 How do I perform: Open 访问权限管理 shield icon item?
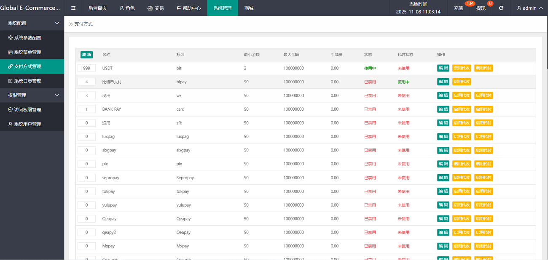point(28,110)
